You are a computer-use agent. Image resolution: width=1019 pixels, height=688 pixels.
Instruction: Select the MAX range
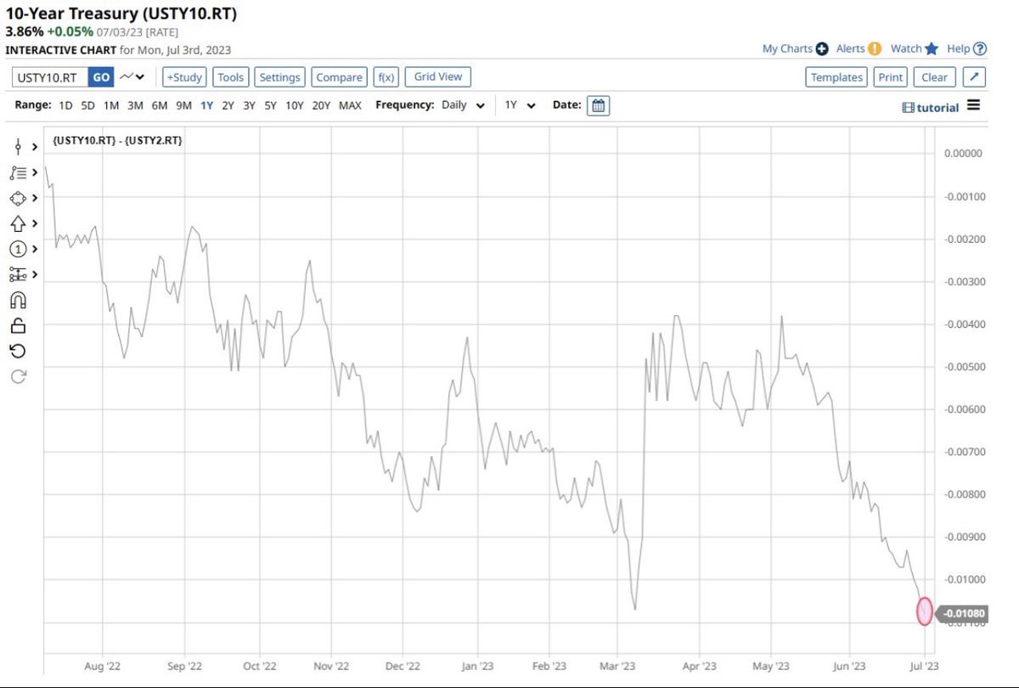pos(350,105)
